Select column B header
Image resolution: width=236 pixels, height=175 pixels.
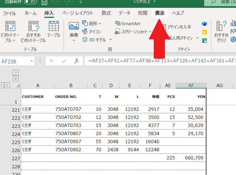pos(71,85)
